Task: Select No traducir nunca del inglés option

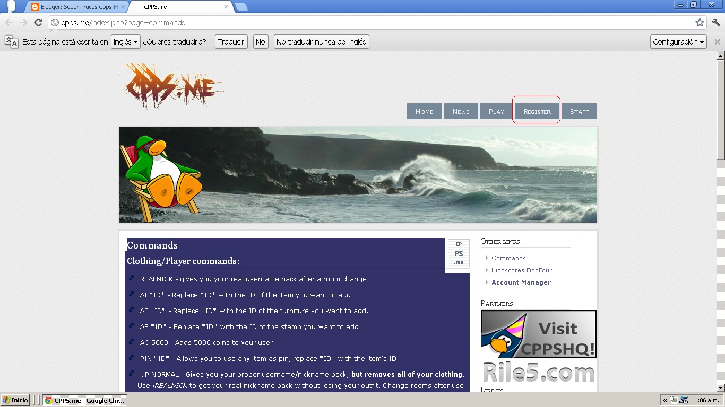Action: coord(321,41)
